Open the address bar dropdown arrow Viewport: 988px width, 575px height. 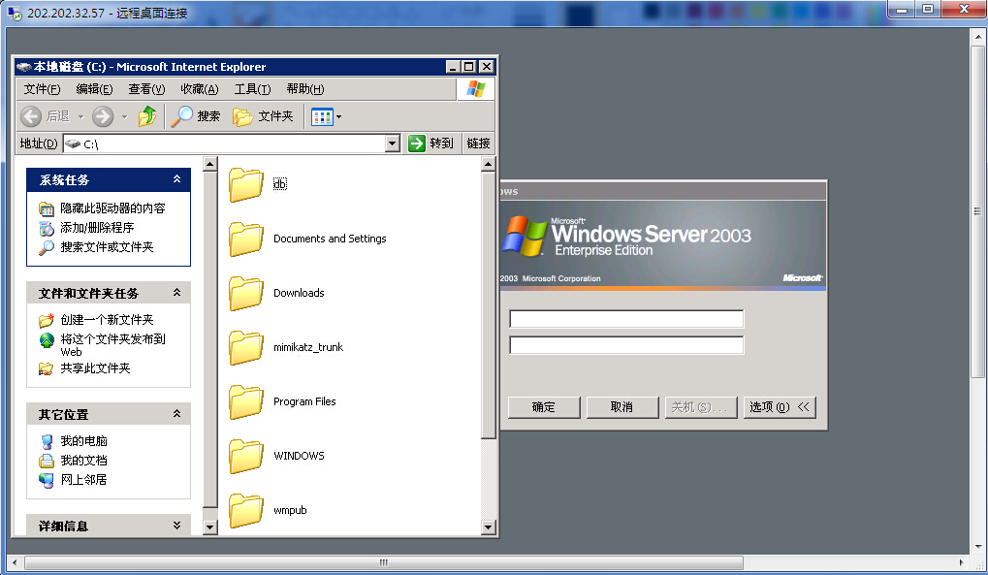pos(393,144)
